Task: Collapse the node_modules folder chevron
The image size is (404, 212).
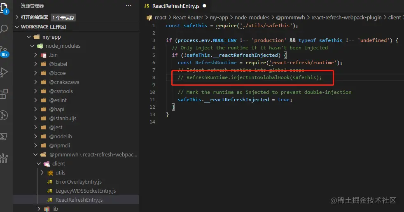Action: [x=32, y=46]
